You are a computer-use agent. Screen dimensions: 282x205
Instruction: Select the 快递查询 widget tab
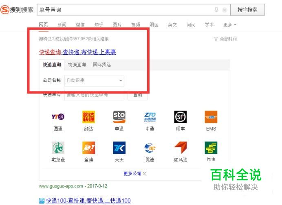pos(52,65)
